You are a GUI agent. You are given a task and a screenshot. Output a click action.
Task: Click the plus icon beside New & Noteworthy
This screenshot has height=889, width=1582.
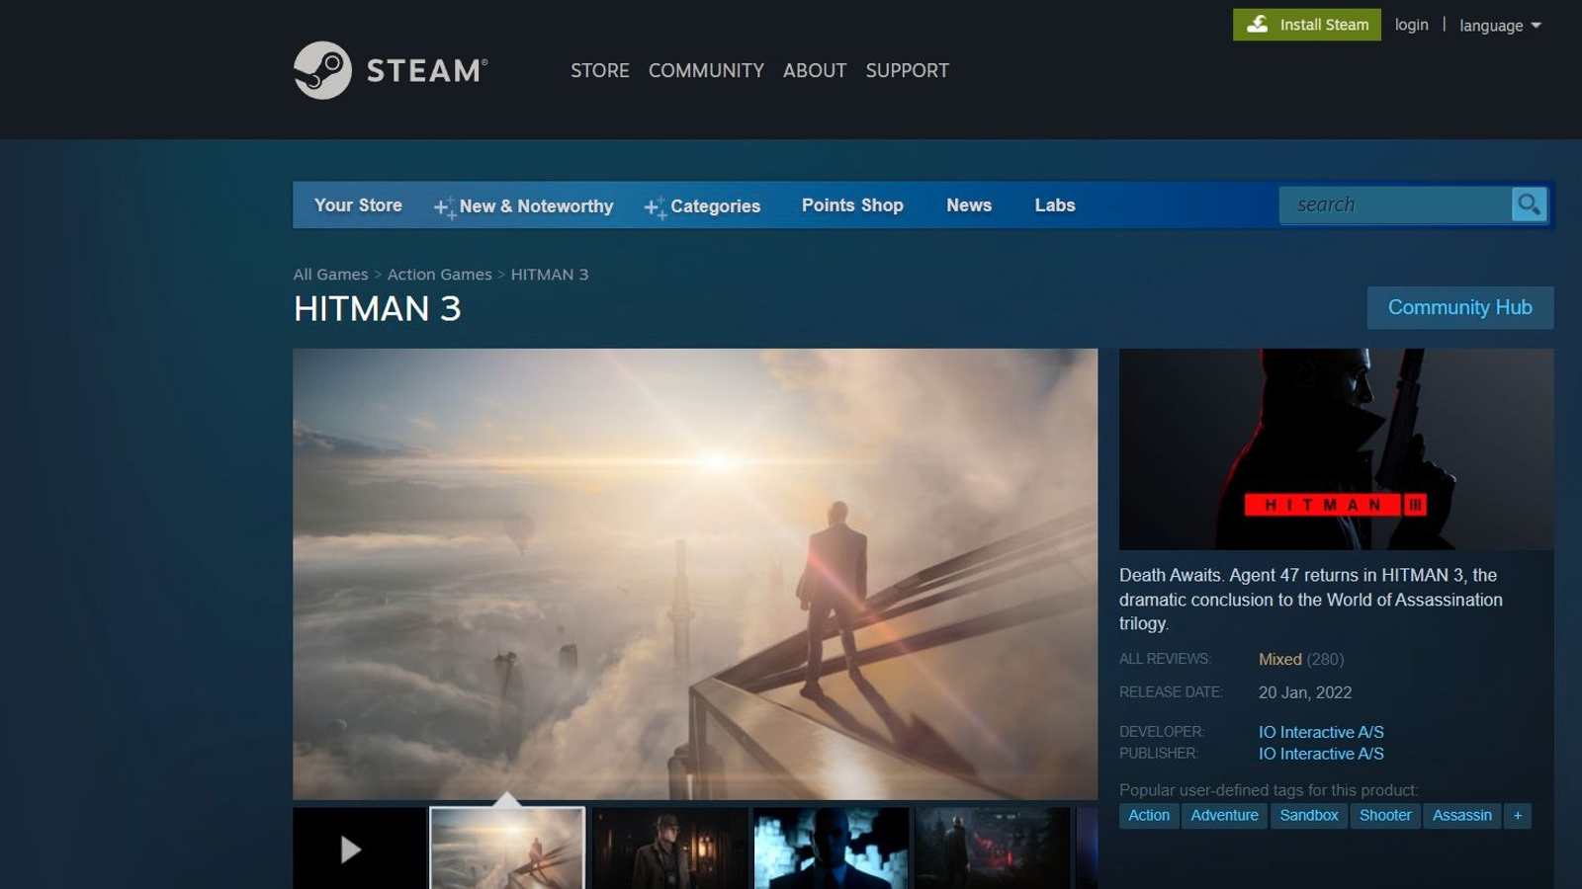[x=443, y=206]
